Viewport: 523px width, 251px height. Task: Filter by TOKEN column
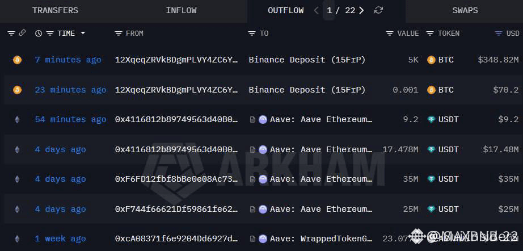tap(431, 34)
